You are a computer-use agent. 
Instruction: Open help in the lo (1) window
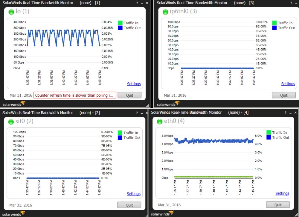[137, 3]
